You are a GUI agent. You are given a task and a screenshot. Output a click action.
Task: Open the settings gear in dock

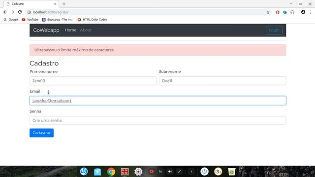click(x=138, y=172)
